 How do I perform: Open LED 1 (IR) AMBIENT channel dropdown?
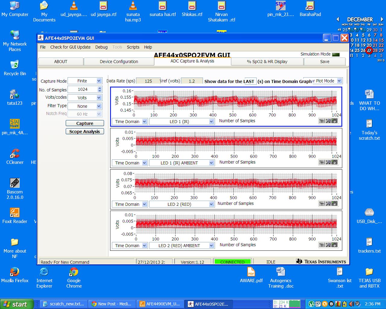tap(182, 163)
